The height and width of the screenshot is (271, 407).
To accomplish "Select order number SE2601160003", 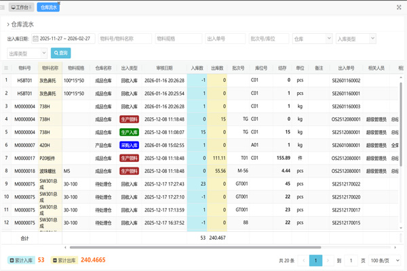I will [x=346, y=106].
